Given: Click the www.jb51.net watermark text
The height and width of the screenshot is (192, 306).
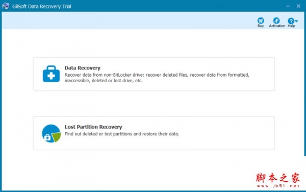Looking at the screenshot, I should click(x=278, y=186).
